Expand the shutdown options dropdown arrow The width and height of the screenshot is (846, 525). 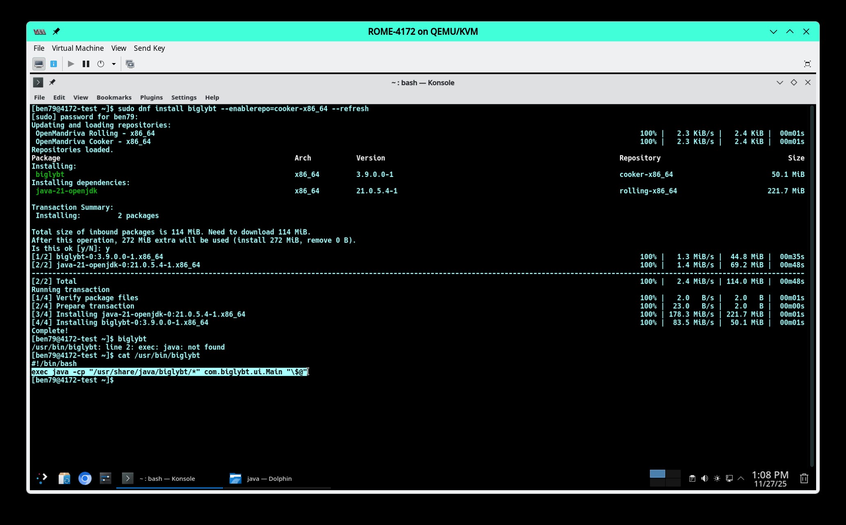point(114,64)
